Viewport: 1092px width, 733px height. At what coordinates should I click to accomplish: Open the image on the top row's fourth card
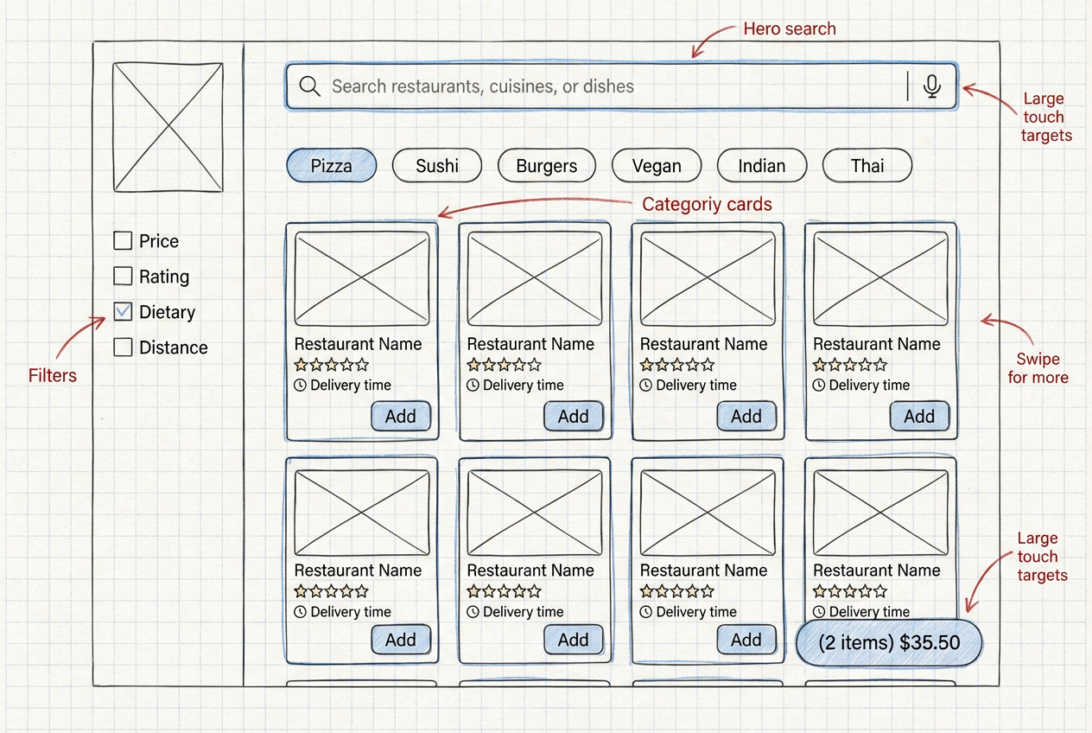880,278
